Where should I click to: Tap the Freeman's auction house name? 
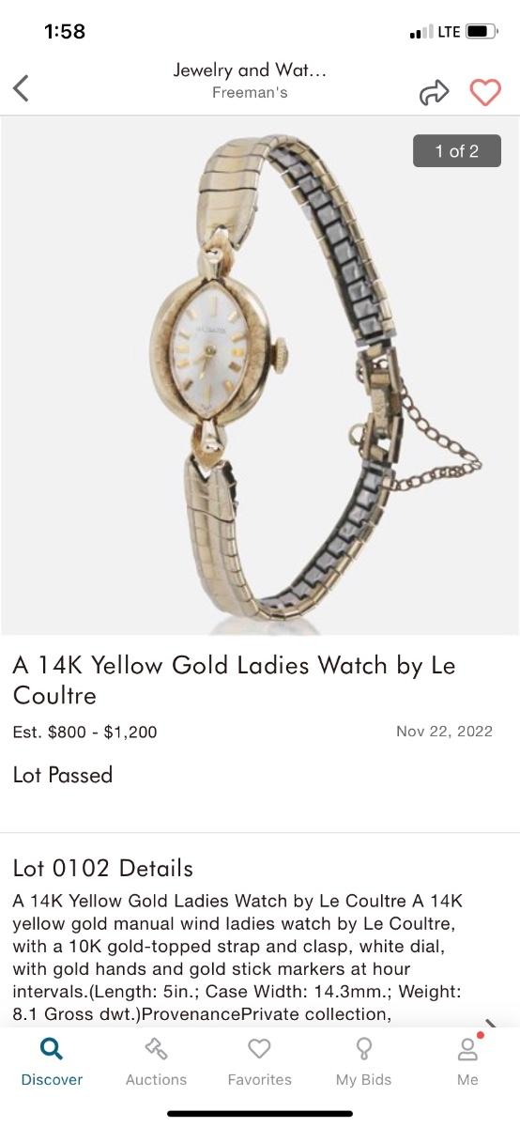click(250, 93)
